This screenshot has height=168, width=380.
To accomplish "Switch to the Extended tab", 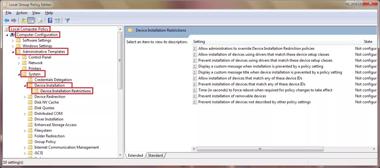I will 135,155.
